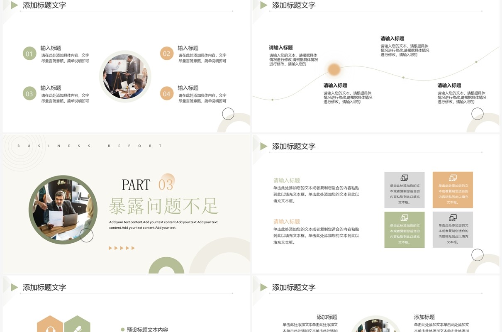
Task: Click paragraph below the lower orange 请输入标题
Action: [316, 236]
